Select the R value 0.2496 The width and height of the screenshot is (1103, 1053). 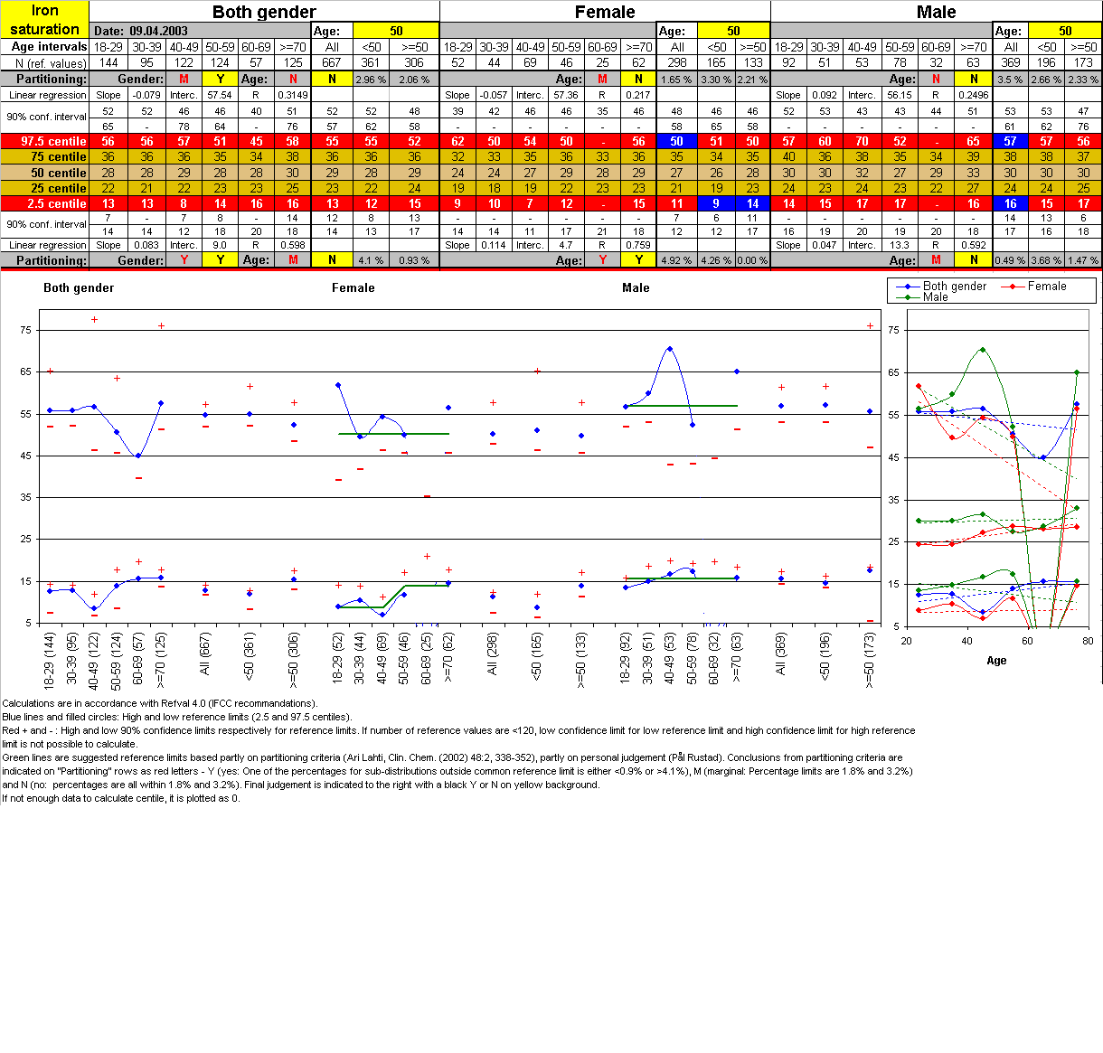point(974,95)
